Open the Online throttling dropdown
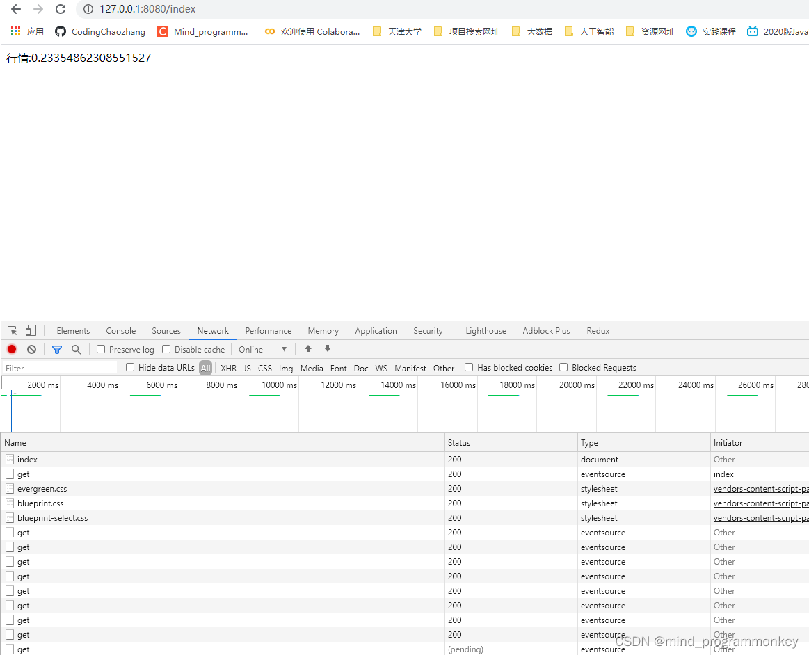The width and height of the screenshot is (809, 655). point(262,349)
